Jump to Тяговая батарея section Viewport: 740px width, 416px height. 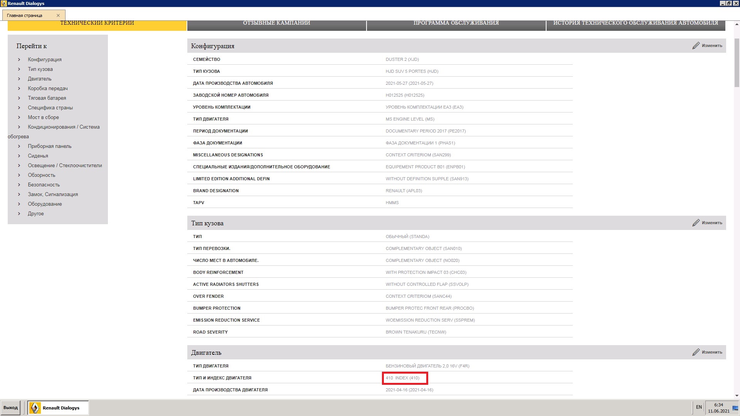pos(47,98)
